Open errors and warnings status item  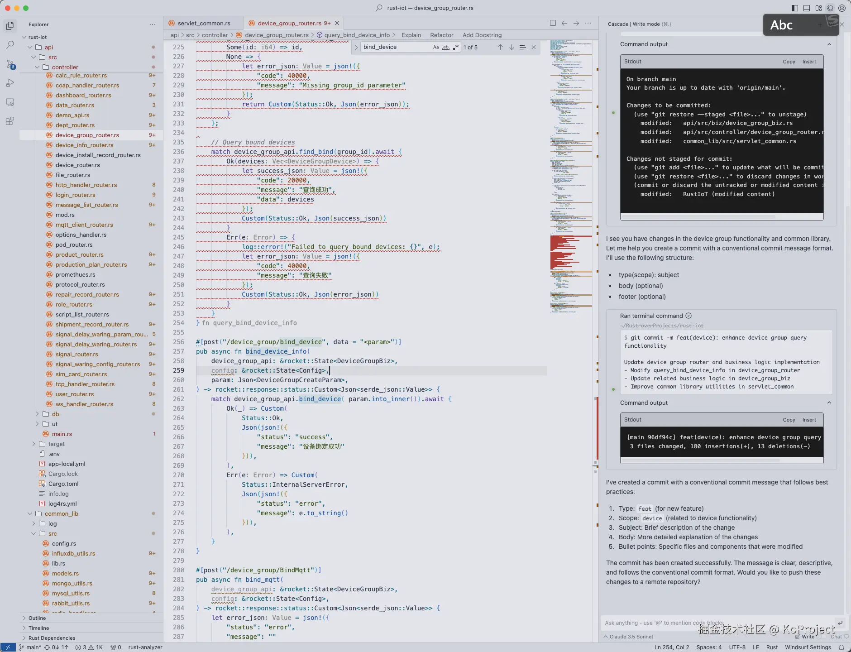[89, 647]
